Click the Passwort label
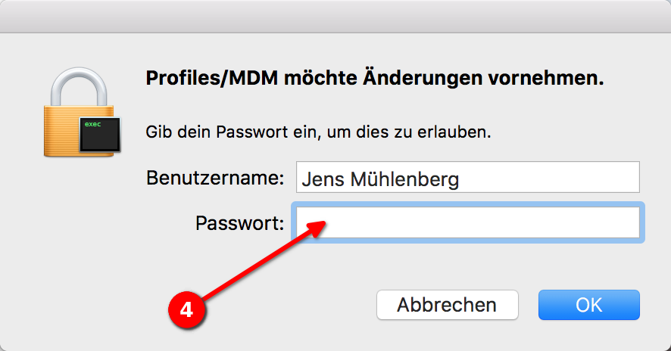Screen dimensions: 671x351 tap(239, 223)
